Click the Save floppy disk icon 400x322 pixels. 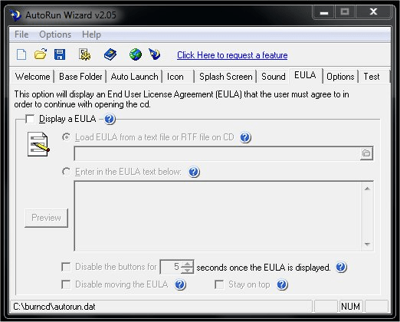point(60,54)
